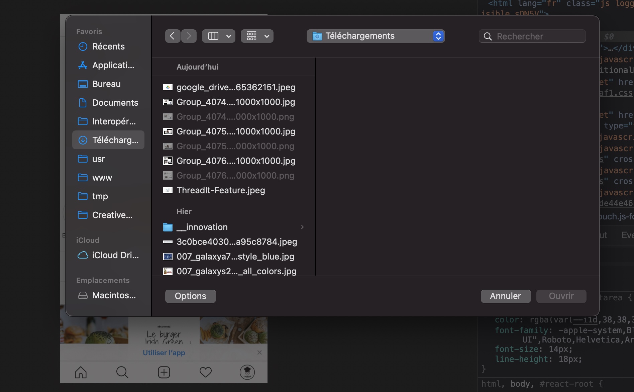Select the ThreadIt-Feature.jpeg file
This screenshot has width=634, height=392.
tap(221, 190)
